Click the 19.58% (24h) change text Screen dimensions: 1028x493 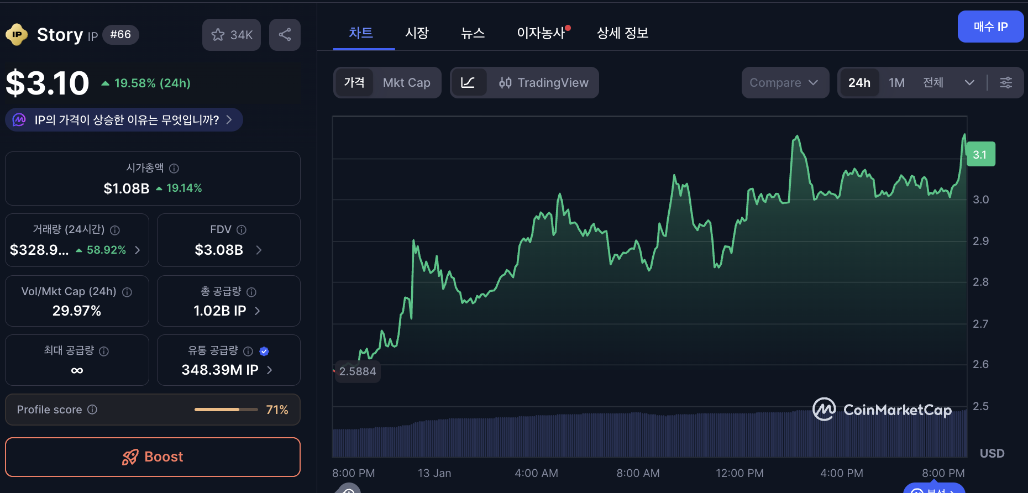(x=151, y=83)
